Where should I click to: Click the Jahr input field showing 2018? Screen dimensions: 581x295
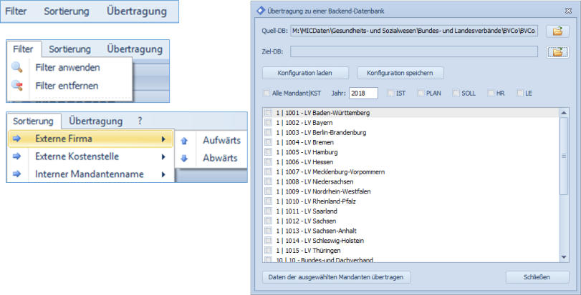[x=363, y=94]
